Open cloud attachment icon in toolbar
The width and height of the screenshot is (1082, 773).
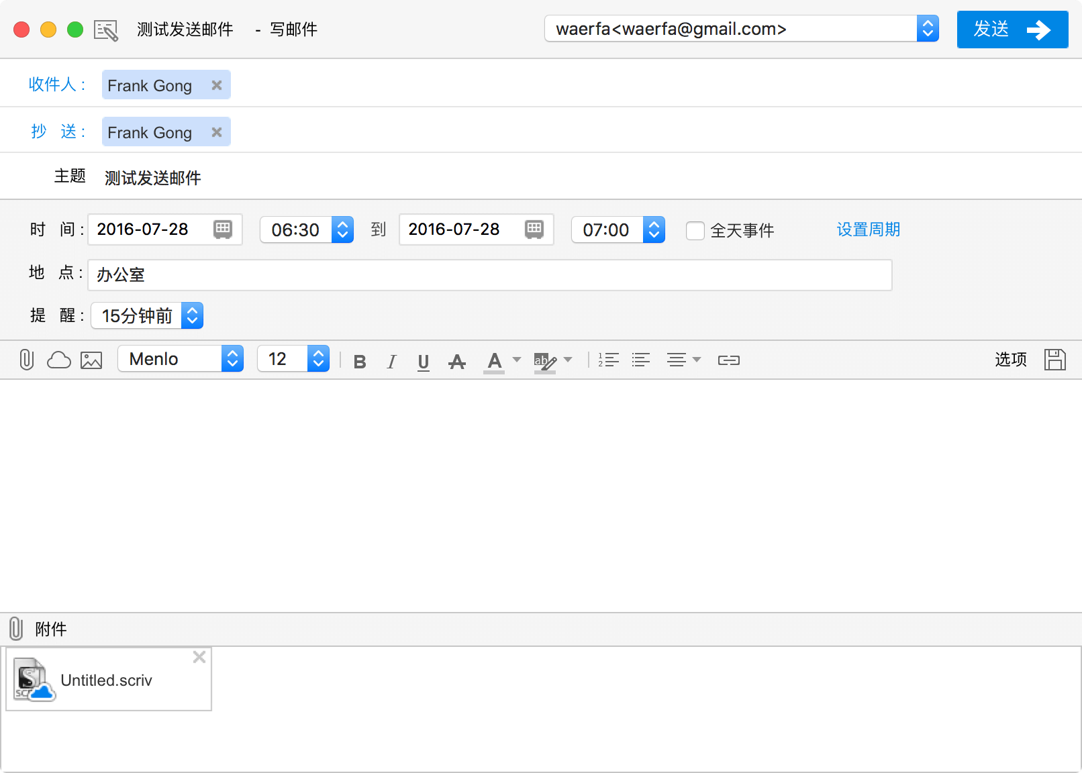[59, 360]
